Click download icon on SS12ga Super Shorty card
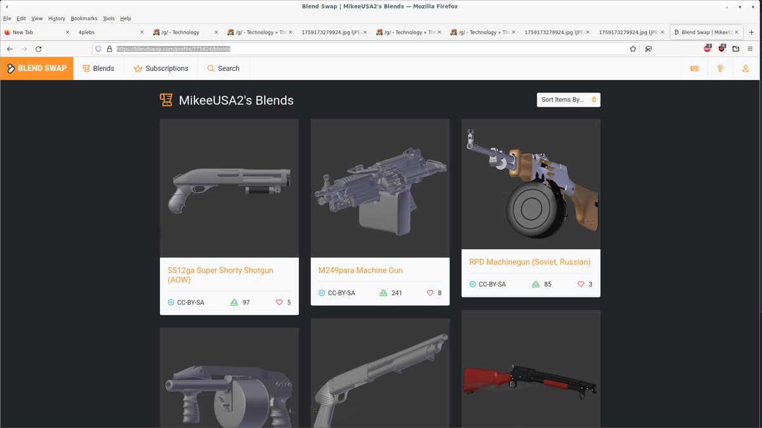The width and height of the screenshot is (762, 428). point(234,302)
